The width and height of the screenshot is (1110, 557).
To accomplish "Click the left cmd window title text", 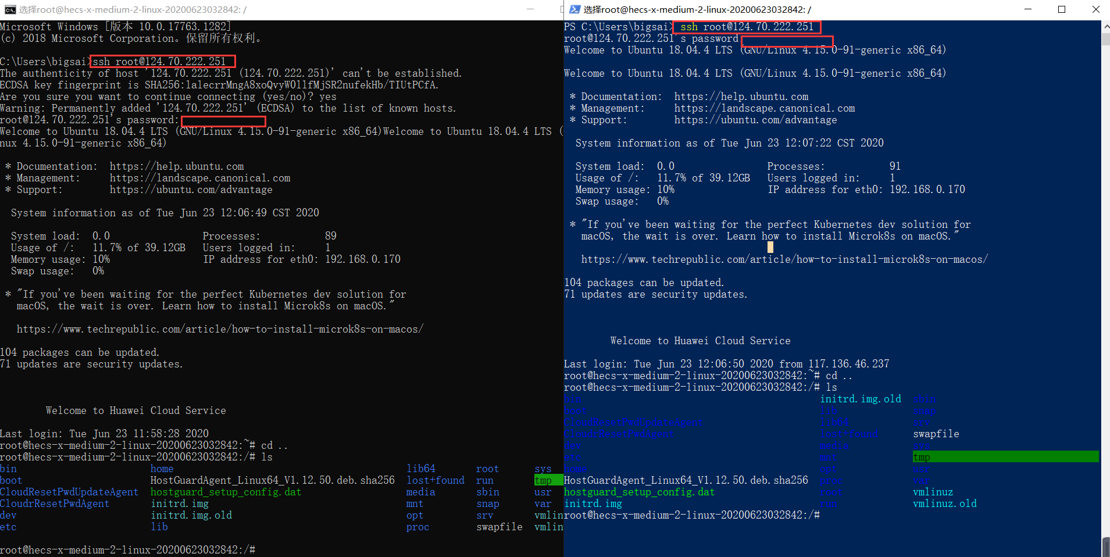I will tap(133, 9).
